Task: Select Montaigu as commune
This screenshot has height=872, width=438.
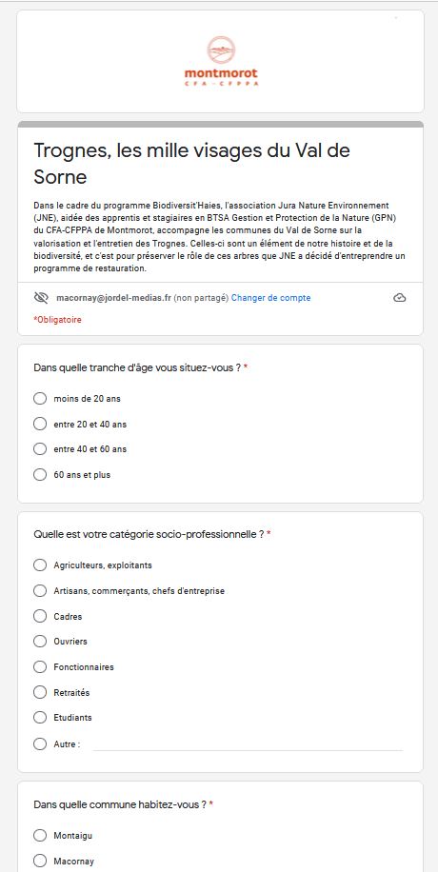Action: pyautogui.click(x=40, y=835)
